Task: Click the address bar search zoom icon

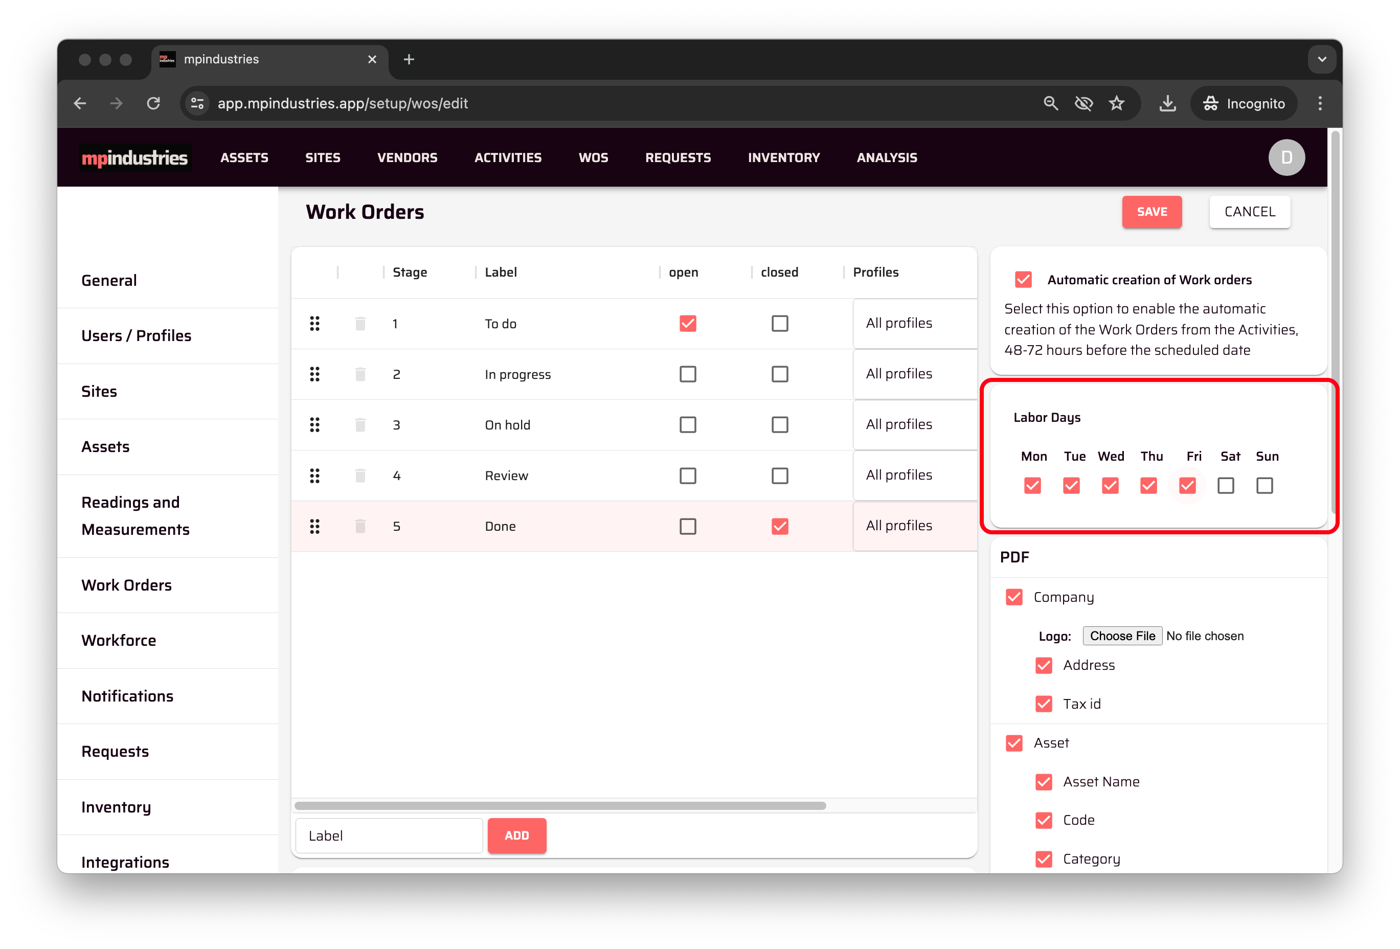Action: (x=1051, y=103)
